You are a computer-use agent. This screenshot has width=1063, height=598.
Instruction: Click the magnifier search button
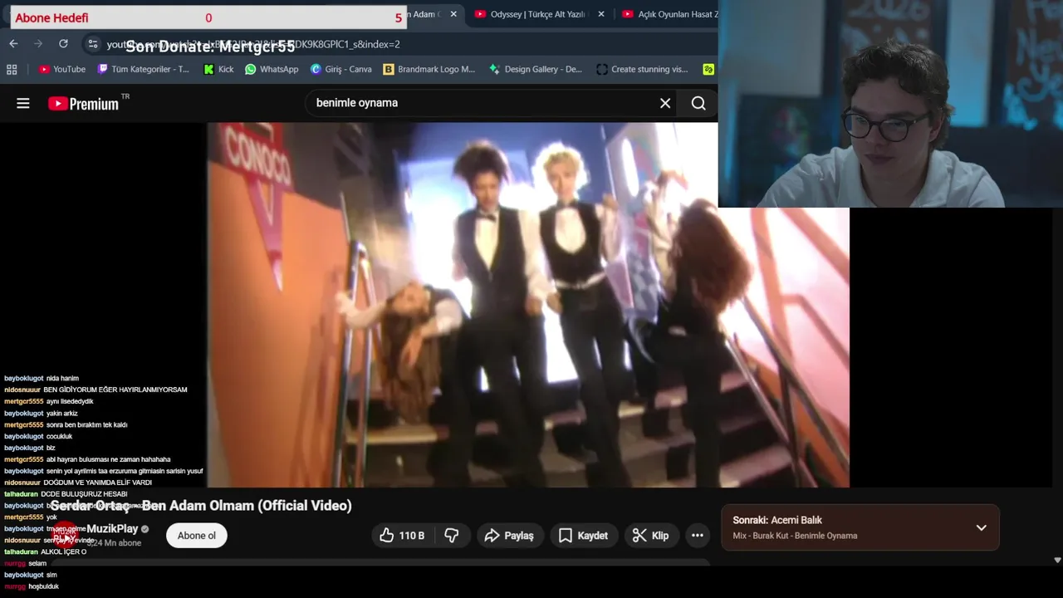tap(698, 103)
